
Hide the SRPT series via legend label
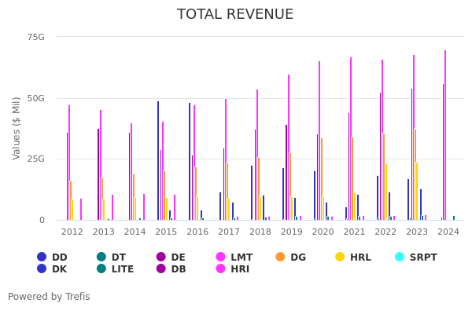coord(423,257)
